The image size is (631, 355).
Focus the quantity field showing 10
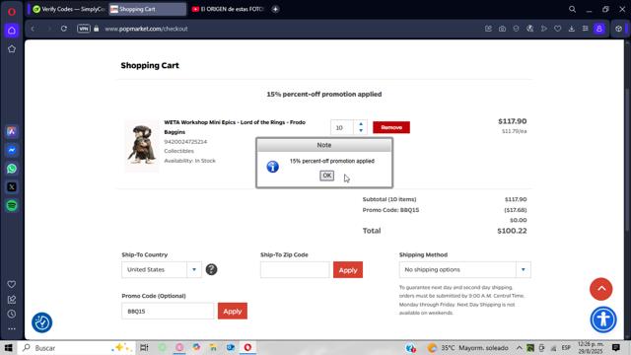pos(342,127)
